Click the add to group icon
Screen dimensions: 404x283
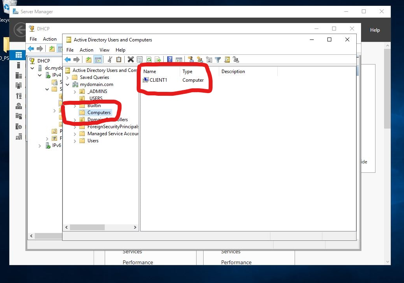pyautogui.click(x=236, y=60)
